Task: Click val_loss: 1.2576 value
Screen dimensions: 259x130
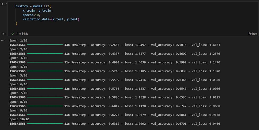Action: coord(206,54)
